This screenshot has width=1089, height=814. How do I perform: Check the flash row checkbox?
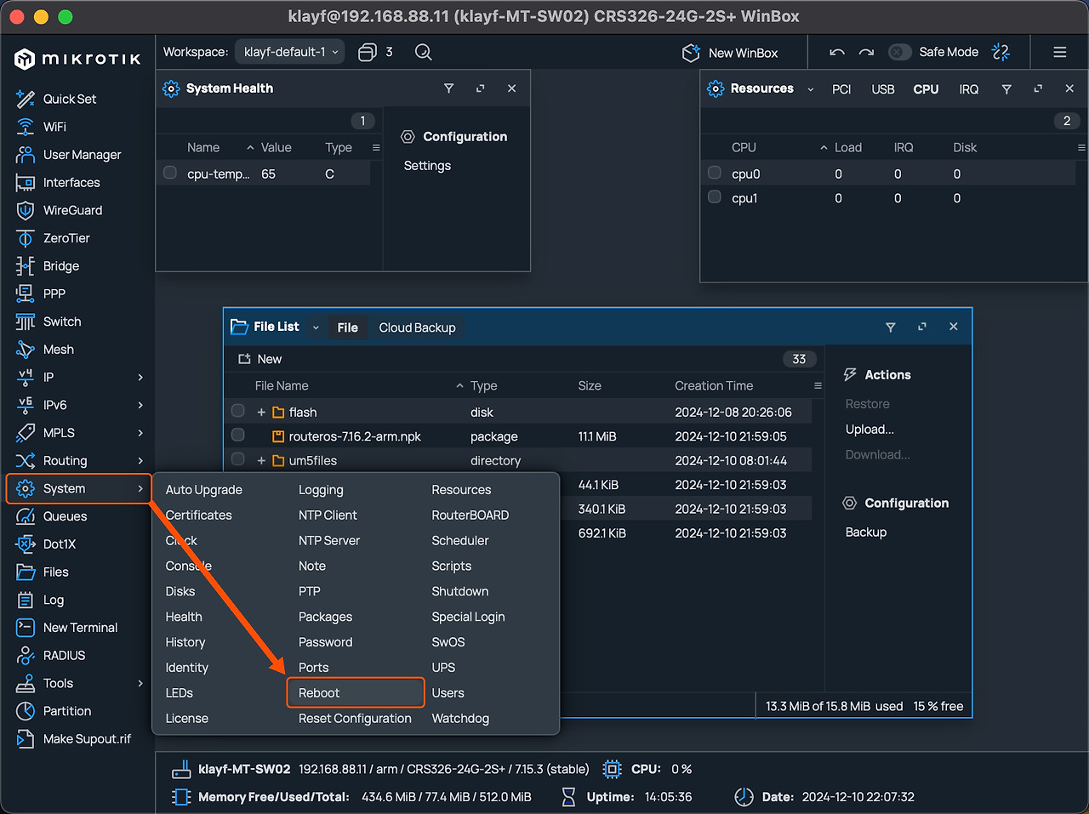(238, 411)
